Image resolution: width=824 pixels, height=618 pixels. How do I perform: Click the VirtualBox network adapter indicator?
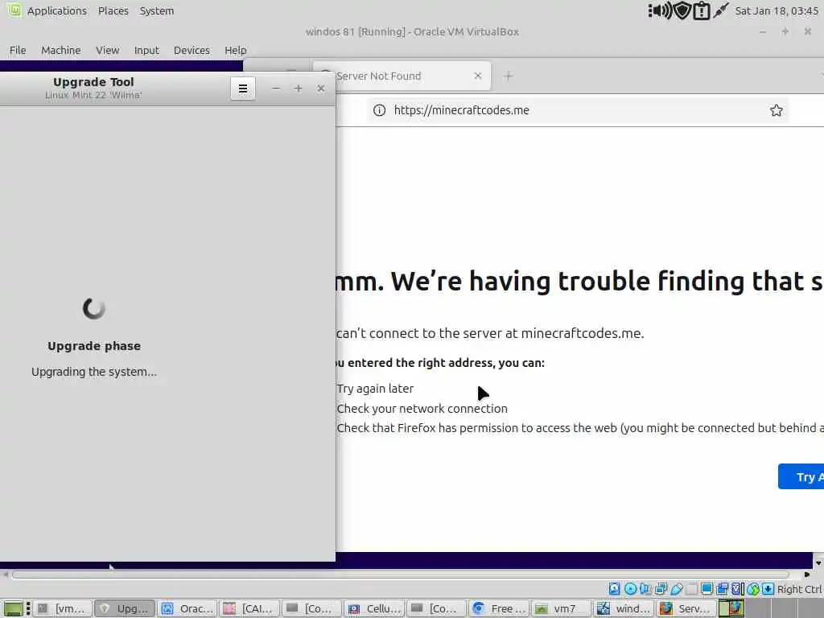(661, 589)
